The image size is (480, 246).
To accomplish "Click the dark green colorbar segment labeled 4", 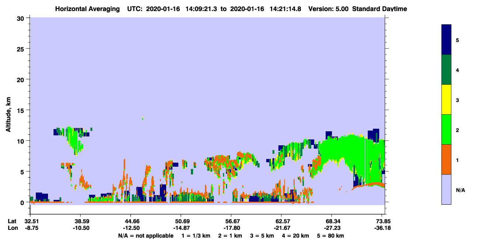I will point(446,70).
